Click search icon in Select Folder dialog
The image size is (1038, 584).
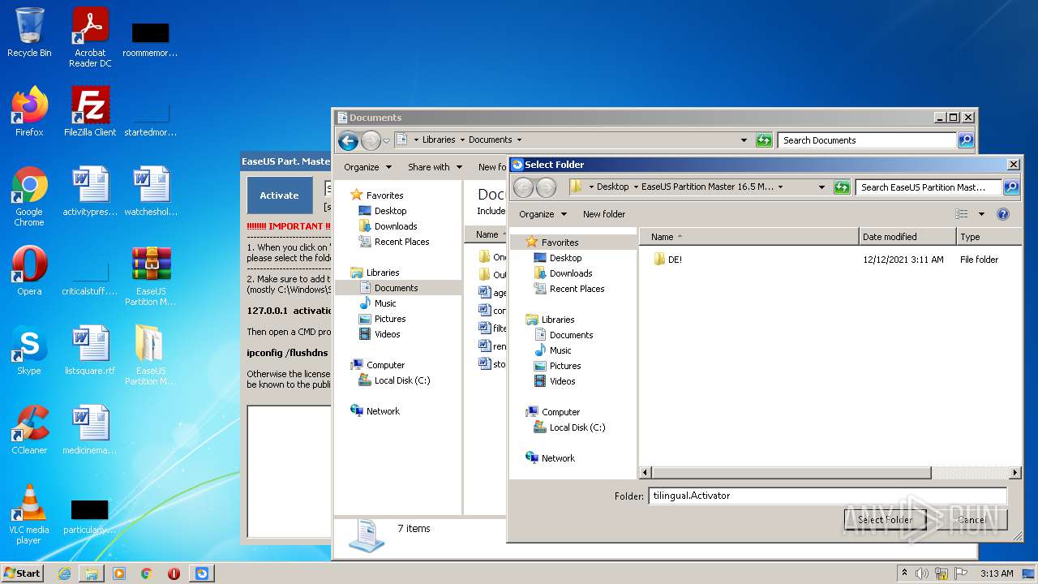[1010, 187]
